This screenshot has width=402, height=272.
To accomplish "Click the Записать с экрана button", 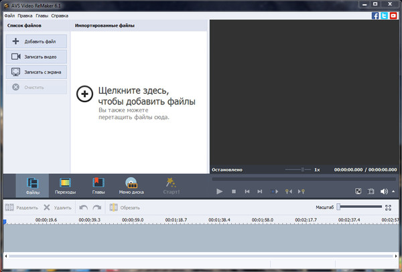I will click(37, 71).
